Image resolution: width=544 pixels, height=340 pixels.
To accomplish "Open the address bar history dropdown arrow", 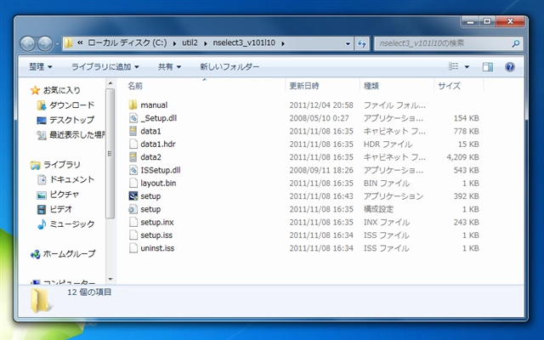I will (348, 43).
